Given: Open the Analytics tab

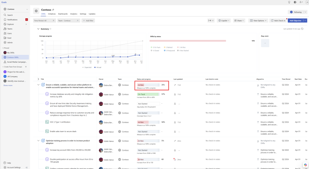Looking at the screenshot, I should pos(74,14).
